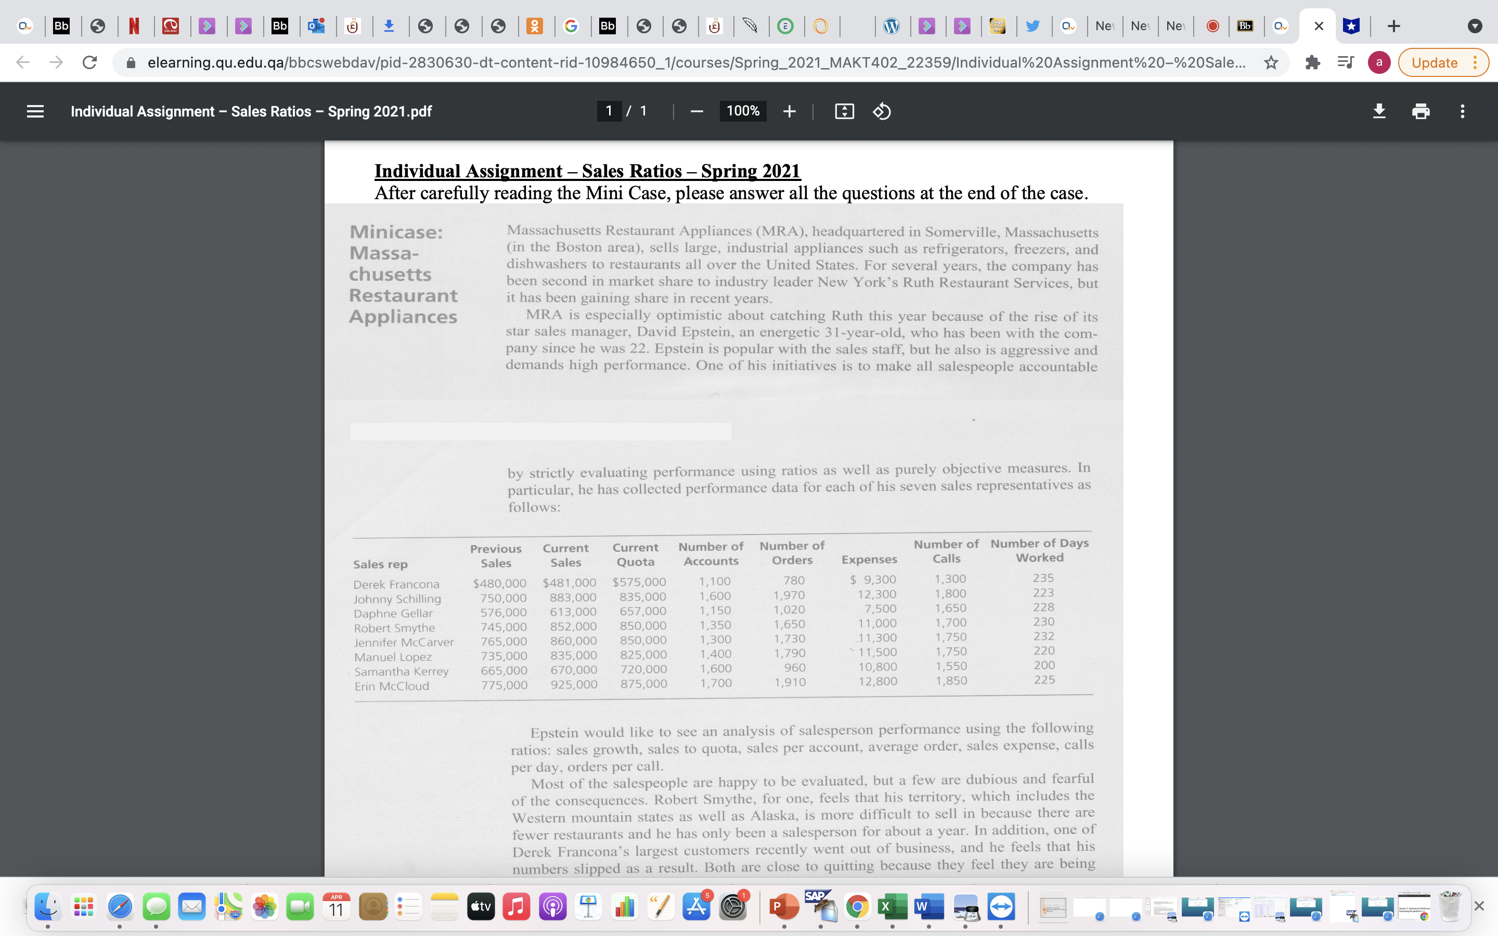
Task: Open the PDF sidebar menu icon
Action: [35, 111]
